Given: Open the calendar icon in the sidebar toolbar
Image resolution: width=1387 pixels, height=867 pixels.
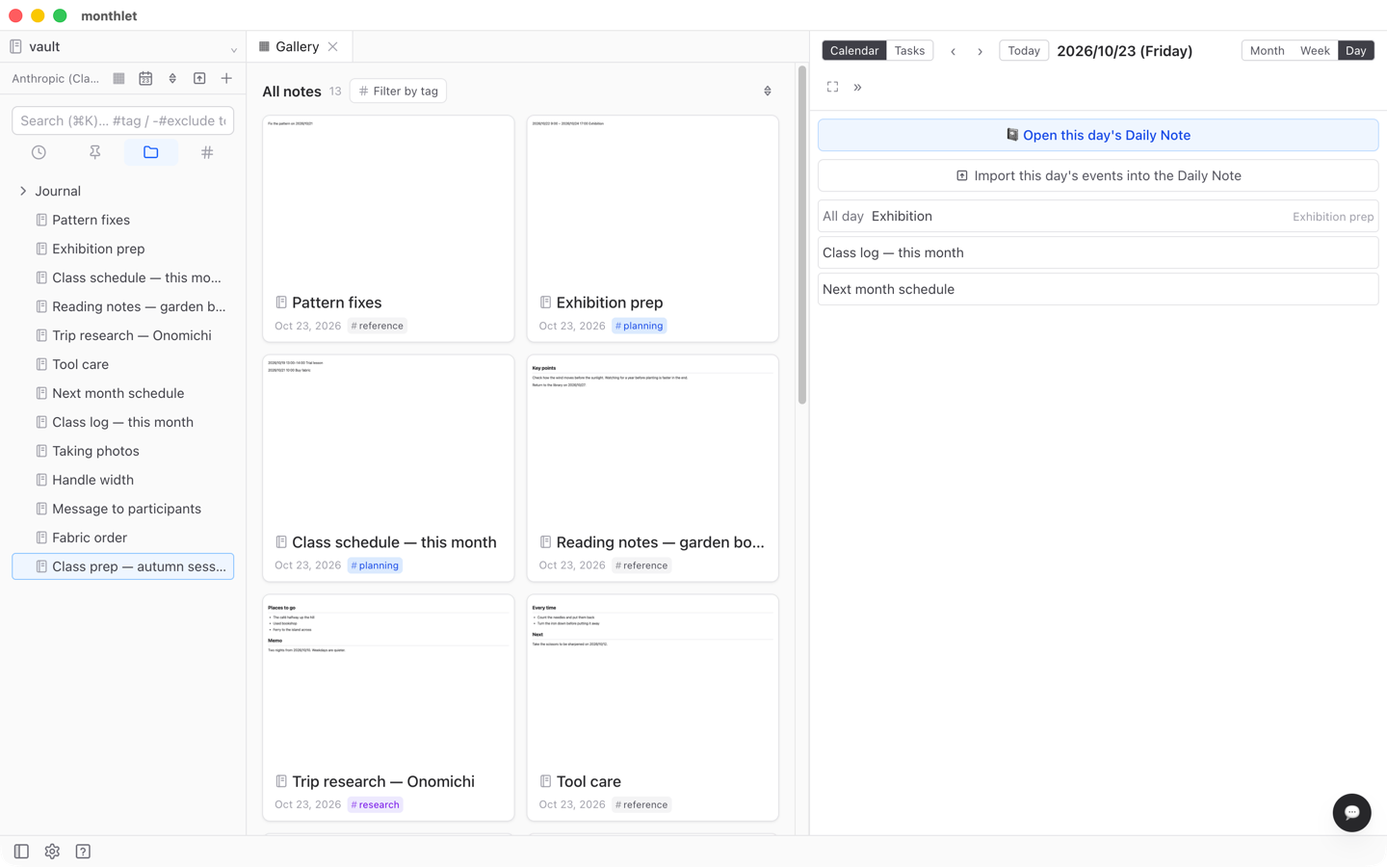Looking at the screenshot, I should pos(145,78).
